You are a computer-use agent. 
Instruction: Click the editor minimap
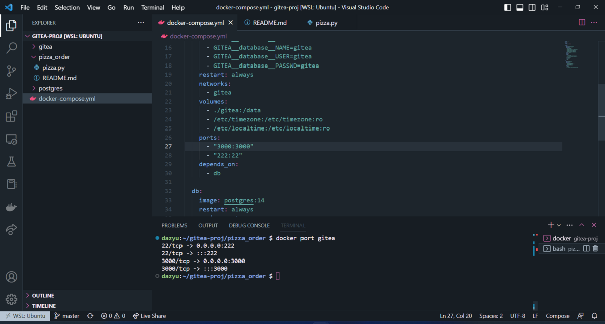(x=571, y=54)
